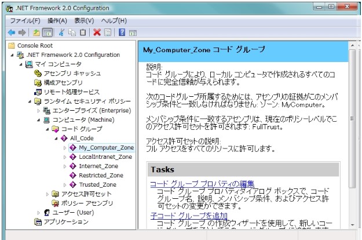
Task: Click the right pane vertical scrollbar thumb
Action: [x=352, y=119]
